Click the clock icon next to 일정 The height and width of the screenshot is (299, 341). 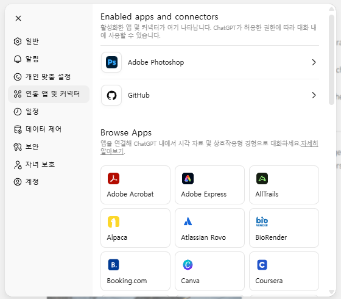click(x=18, y=112)
